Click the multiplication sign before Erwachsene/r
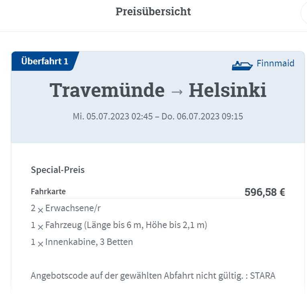The width and height of the screenshot is (307, 294). (40, 209)
